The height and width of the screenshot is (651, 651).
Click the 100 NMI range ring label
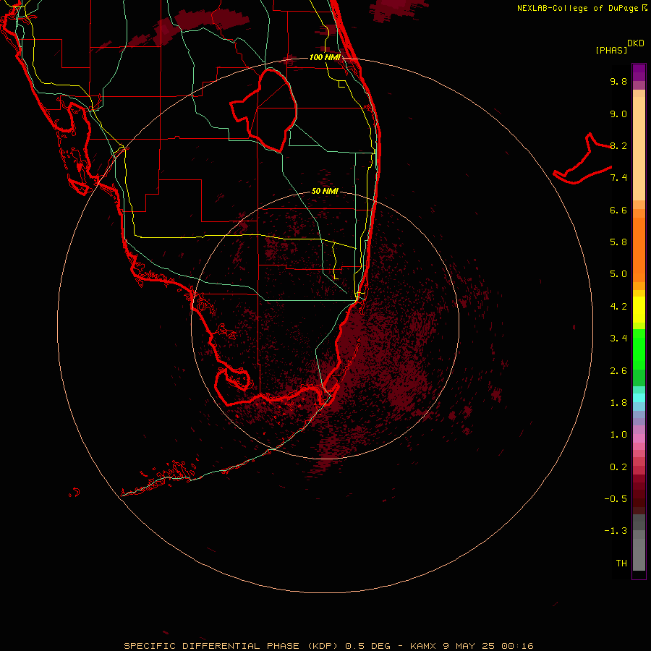[325, 57]
